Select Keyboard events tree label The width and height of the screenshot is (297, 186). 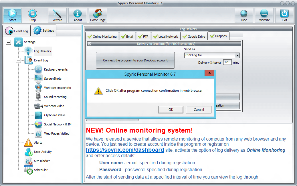(x=56, y=69)
